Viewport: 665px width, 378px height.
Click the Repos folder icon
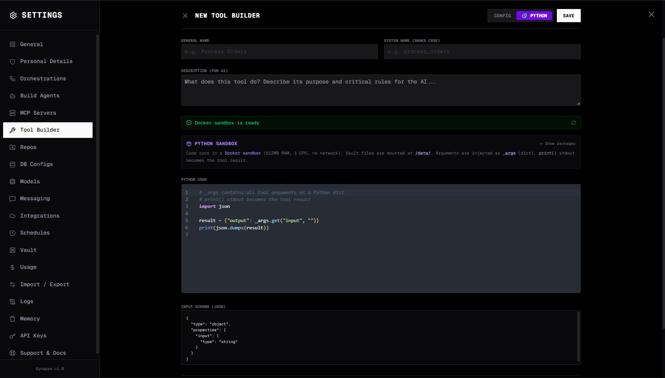pyautogui.click(x=12, y=147)
